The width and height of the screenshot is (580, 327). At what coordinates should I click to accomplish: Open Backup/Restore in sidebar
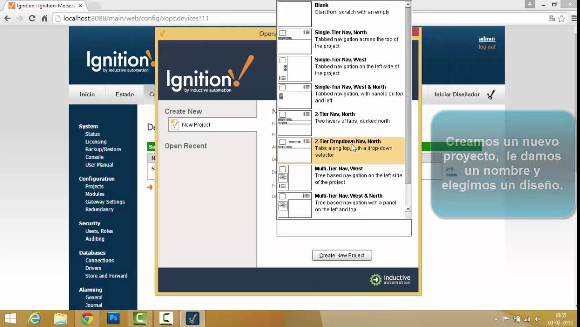103,149
